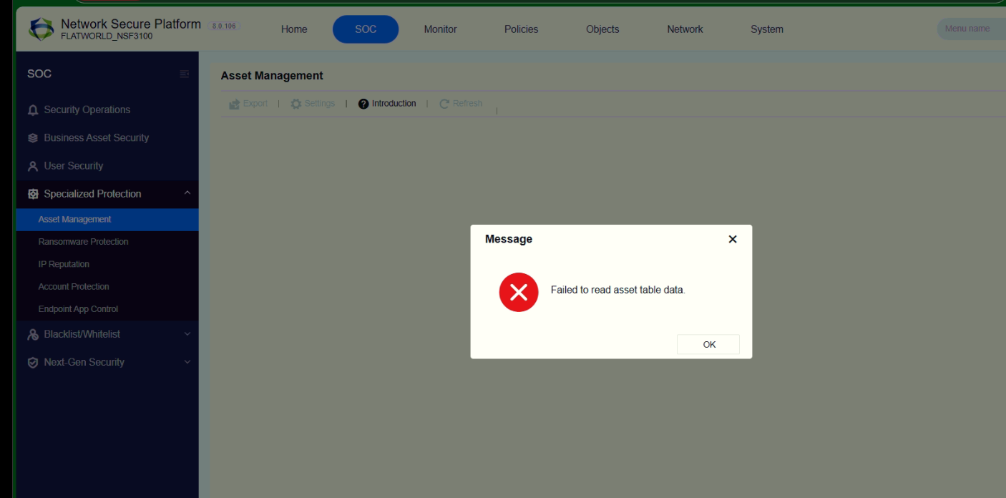Viewport: 1006px width, 498px height.
Task: Click the User Security person icon
Action: point(32,166)
